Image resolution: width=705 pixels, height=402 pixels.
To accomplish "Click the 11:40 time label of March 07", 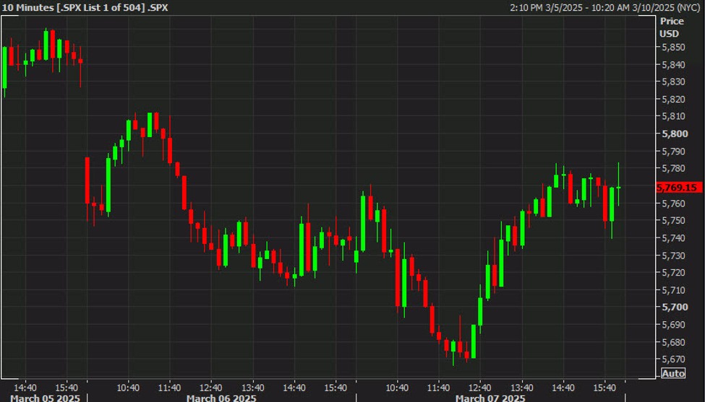I will coord(439,387).
